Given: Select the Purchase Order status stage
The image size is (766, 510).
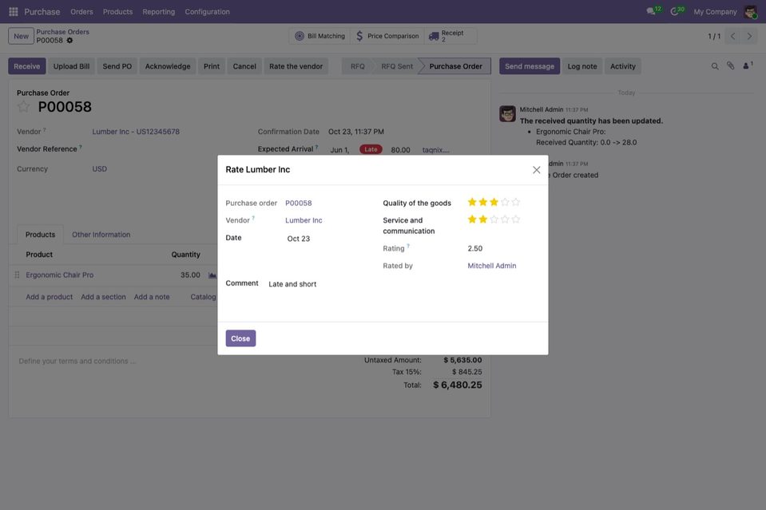Looking at the screenshot, I should coord(455,66).
